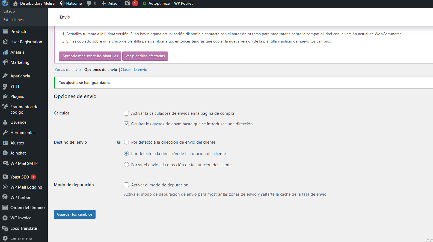Click the WordPress logo icon
This screenshot has height=242, width=433.
point(5,4)
